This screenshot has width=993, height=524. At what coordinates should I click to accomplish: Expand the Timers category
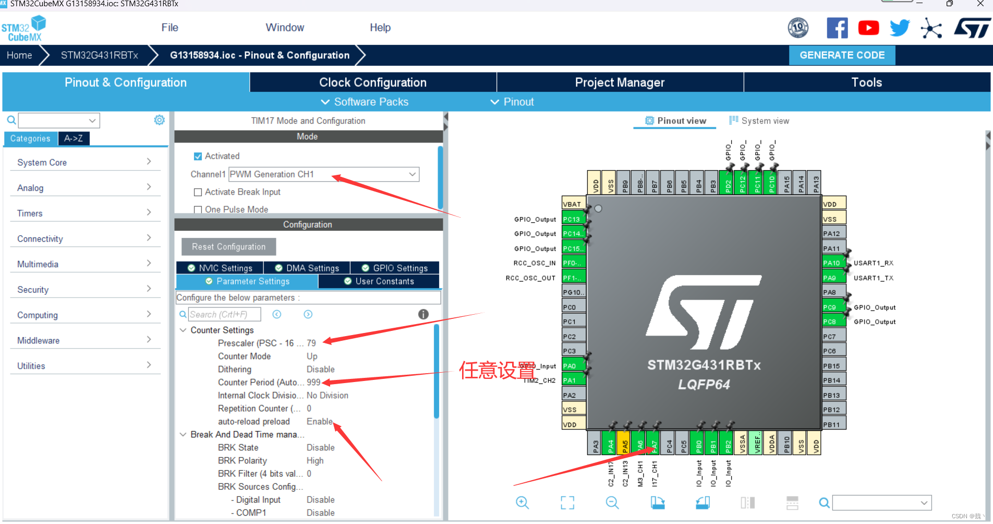tap(85, 213)
